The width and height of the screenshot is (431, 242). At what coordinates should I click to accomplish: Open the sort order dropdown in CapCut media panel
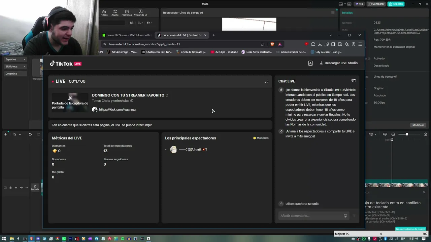(140, 23)
